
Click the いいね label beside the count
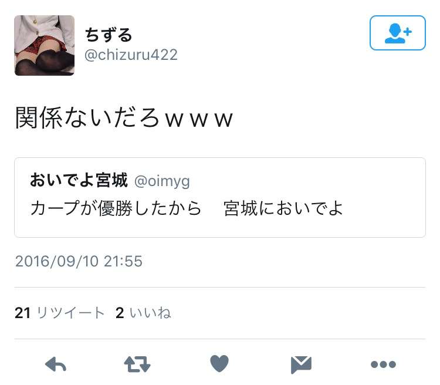(x=150, y=313)
